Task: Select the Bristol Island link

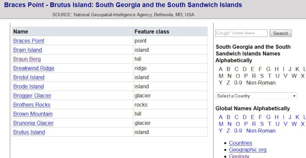Action: click(29, 77)
